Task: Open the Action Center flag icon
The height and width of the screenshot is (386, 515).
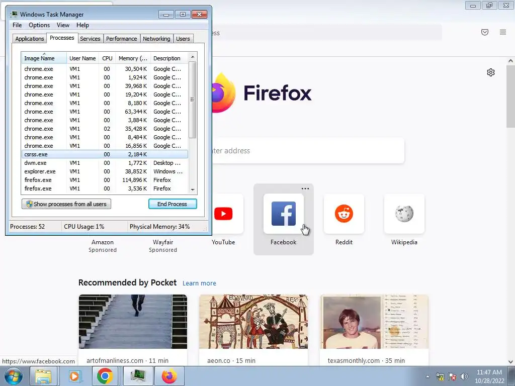Action: point(452,376)
